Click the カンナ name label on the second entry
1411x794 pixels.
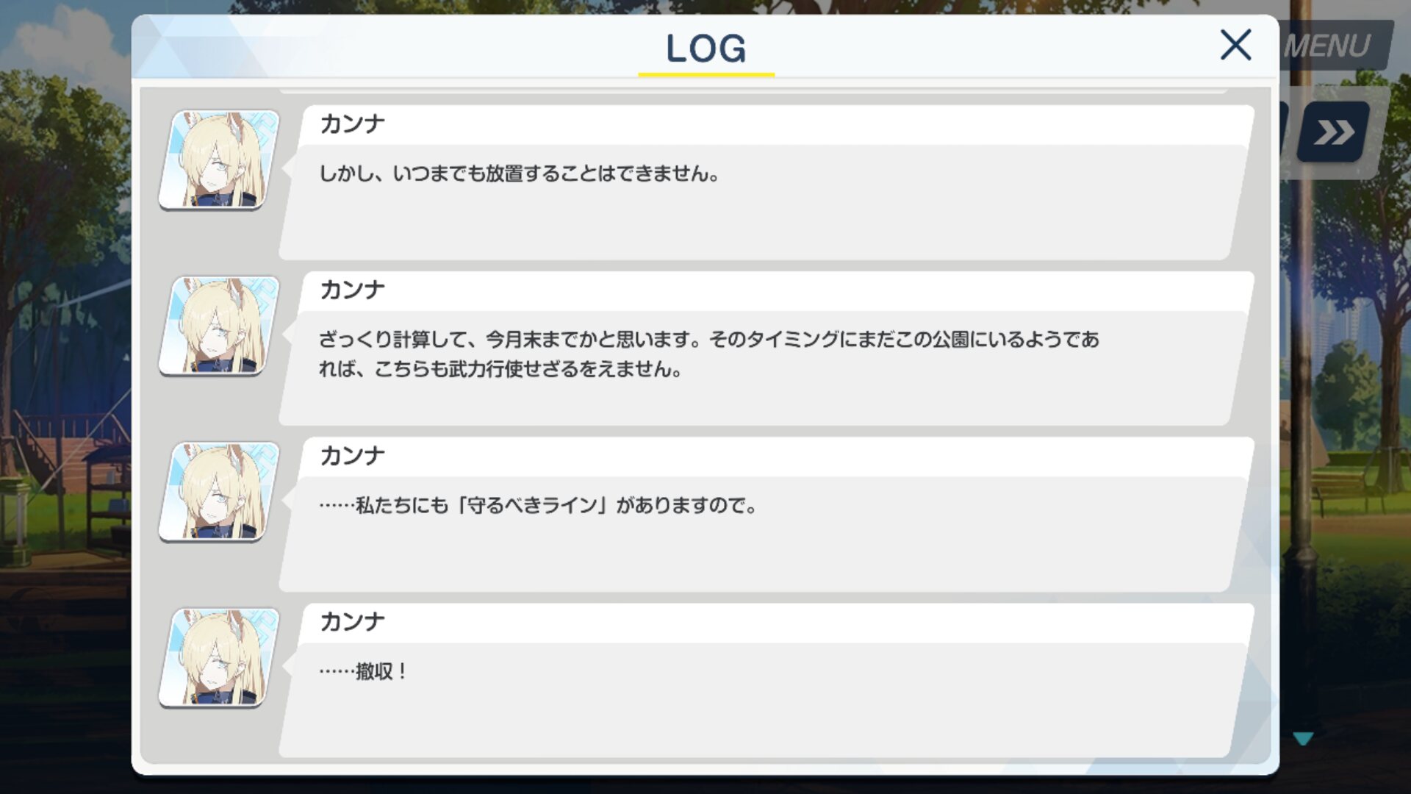pos(352,290)
